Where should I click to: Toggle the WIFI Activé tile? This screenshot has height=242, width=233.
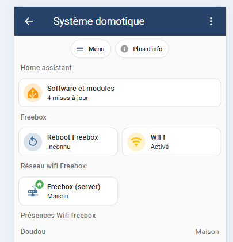(x=171, y=142)
